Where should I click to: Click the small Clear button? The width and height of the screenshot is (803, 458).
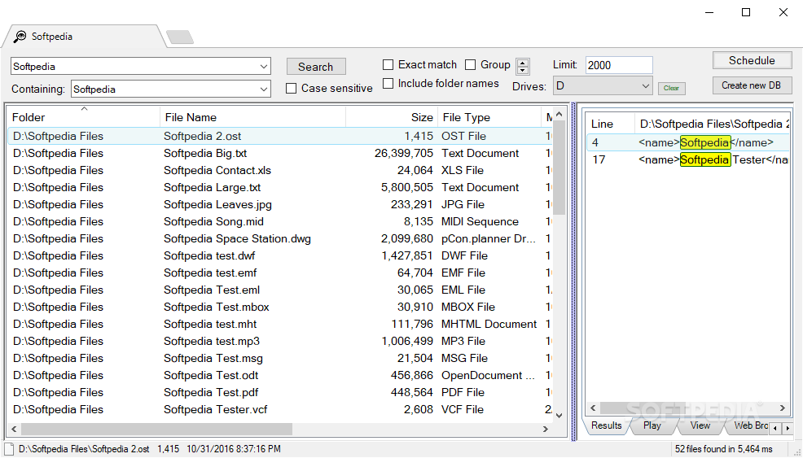pos(671,88)
